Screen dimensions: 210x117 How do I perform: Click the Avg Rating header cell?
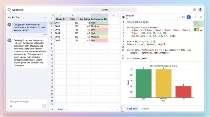point(85,19)
